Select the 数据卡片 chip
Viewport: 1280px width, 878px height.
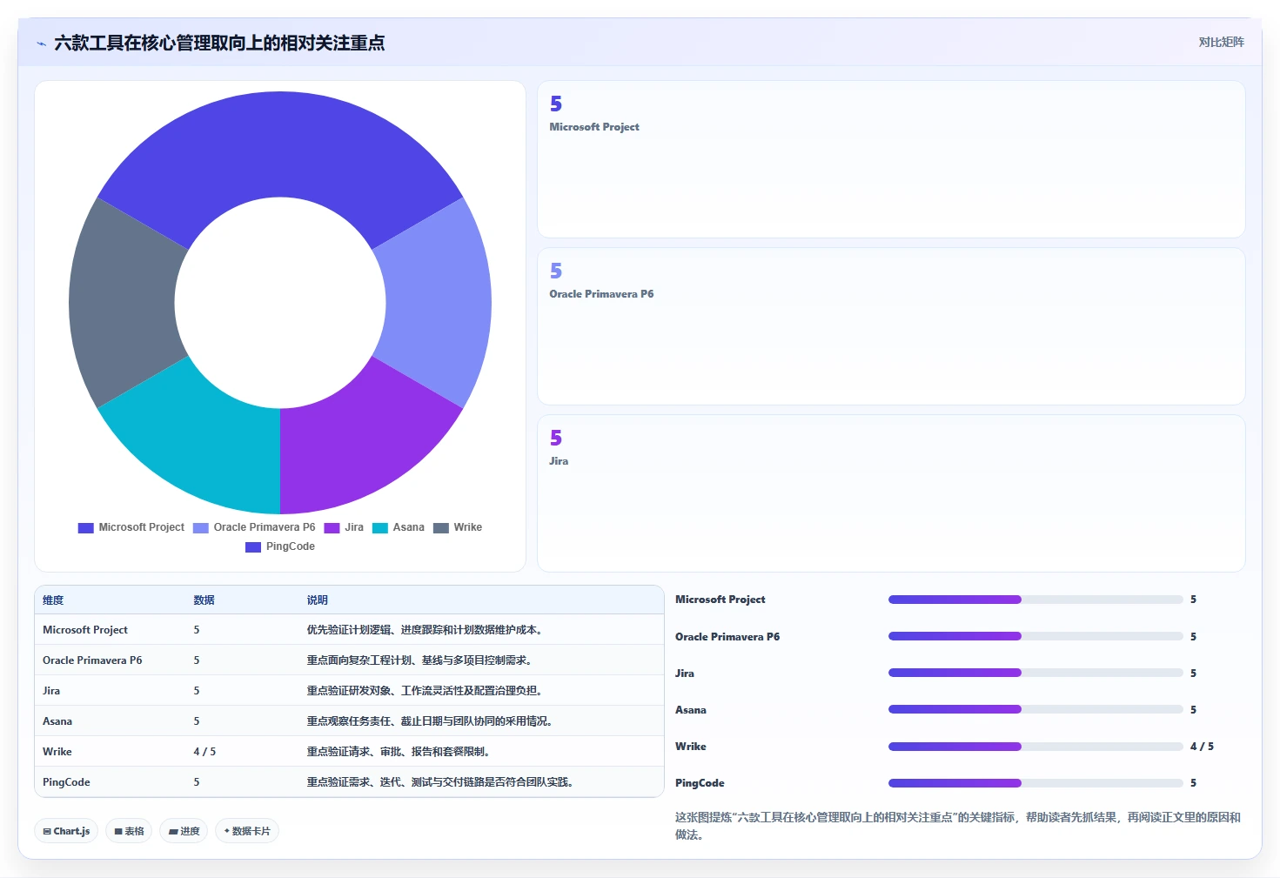click(x=247, y=831)
